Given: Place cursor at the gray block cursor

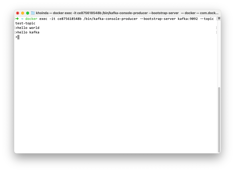Looking at the screenshot, I should tap(18, 37).
